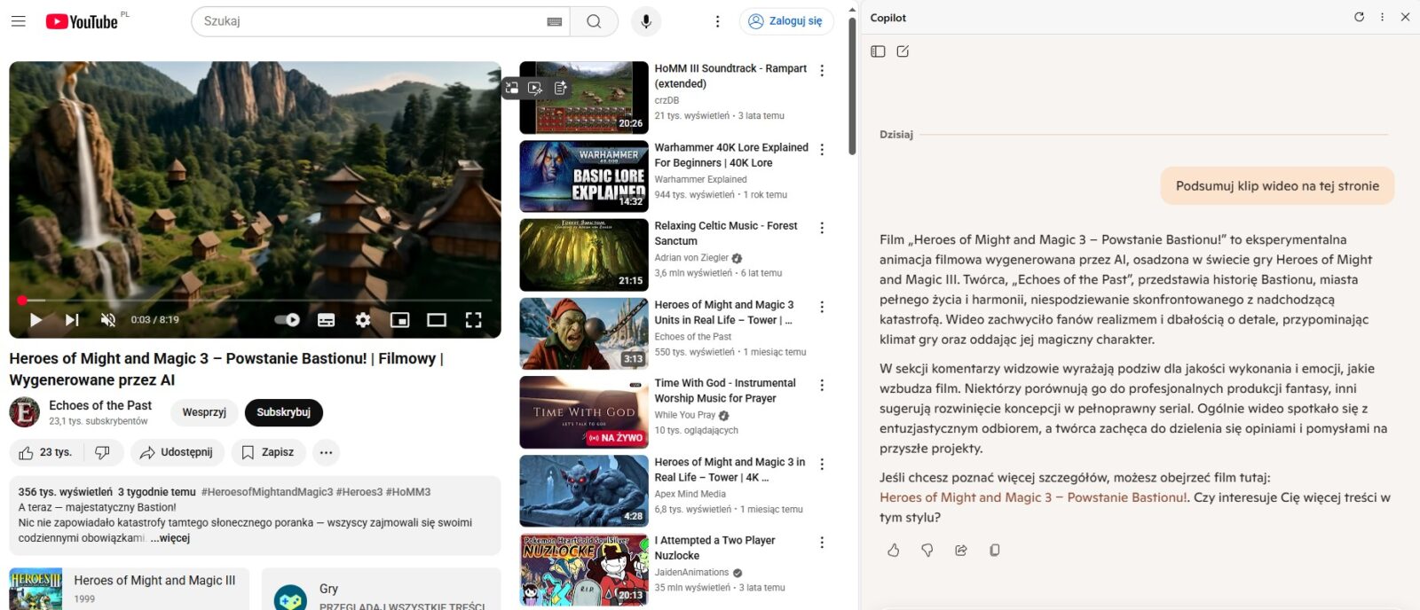
Task: Open video settings gear menu
Action: pos(363,320)
